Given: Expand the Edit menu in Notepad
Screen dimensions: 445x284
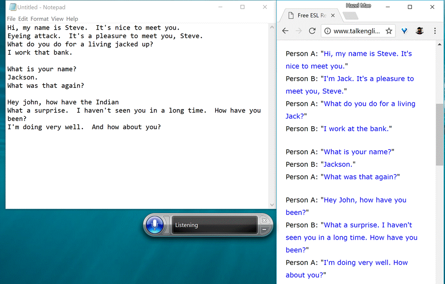Looking at the screenshot, I should point(23,19).
